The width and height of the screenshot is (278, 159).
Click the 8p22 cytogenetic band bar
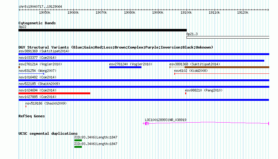click(102, 30)
